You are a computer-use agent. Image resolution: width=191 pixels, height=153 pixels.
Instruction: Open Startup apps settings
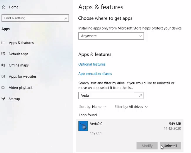tap(14, 99)
